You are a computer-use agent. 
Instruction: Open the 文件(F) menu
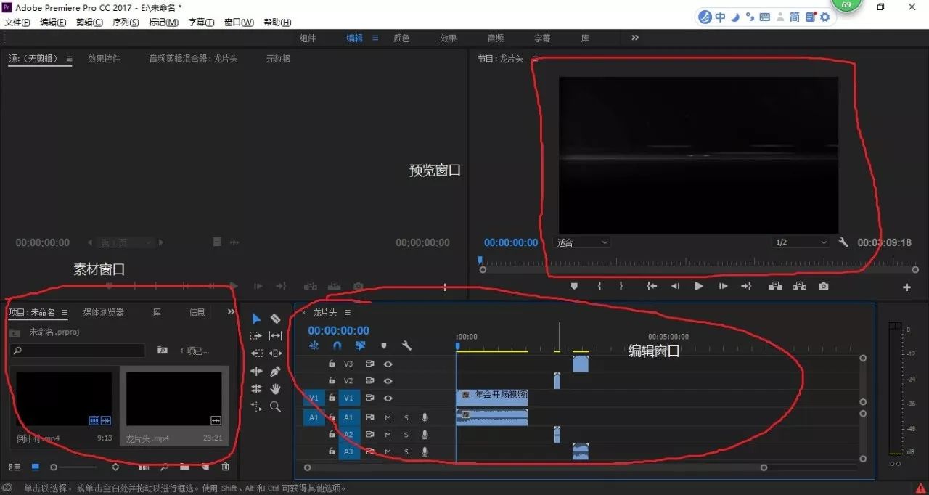tap(17, 22)
